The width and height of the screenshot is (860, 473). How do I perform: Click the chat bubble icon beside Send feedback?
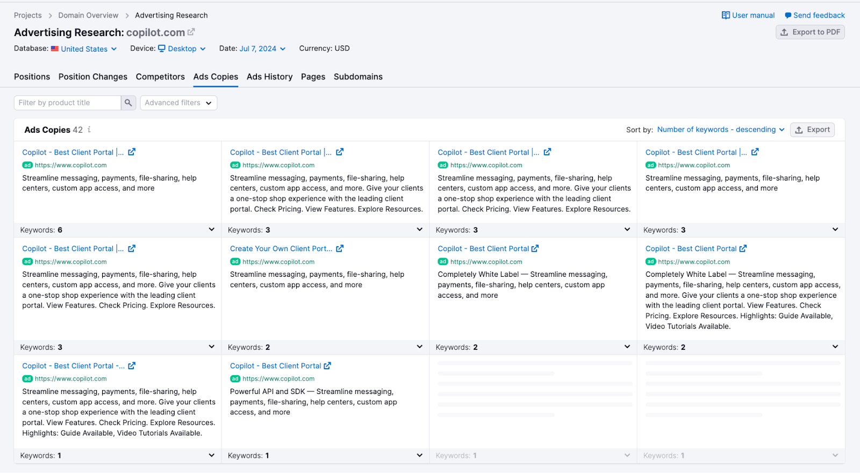788,15
